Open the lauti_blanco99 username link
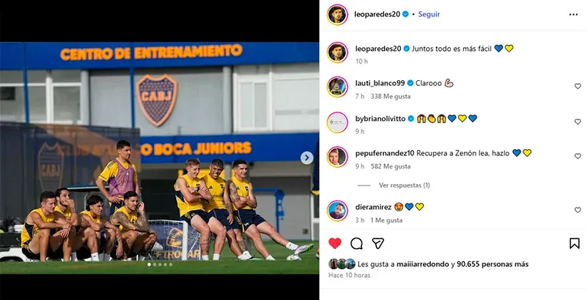 380,83
